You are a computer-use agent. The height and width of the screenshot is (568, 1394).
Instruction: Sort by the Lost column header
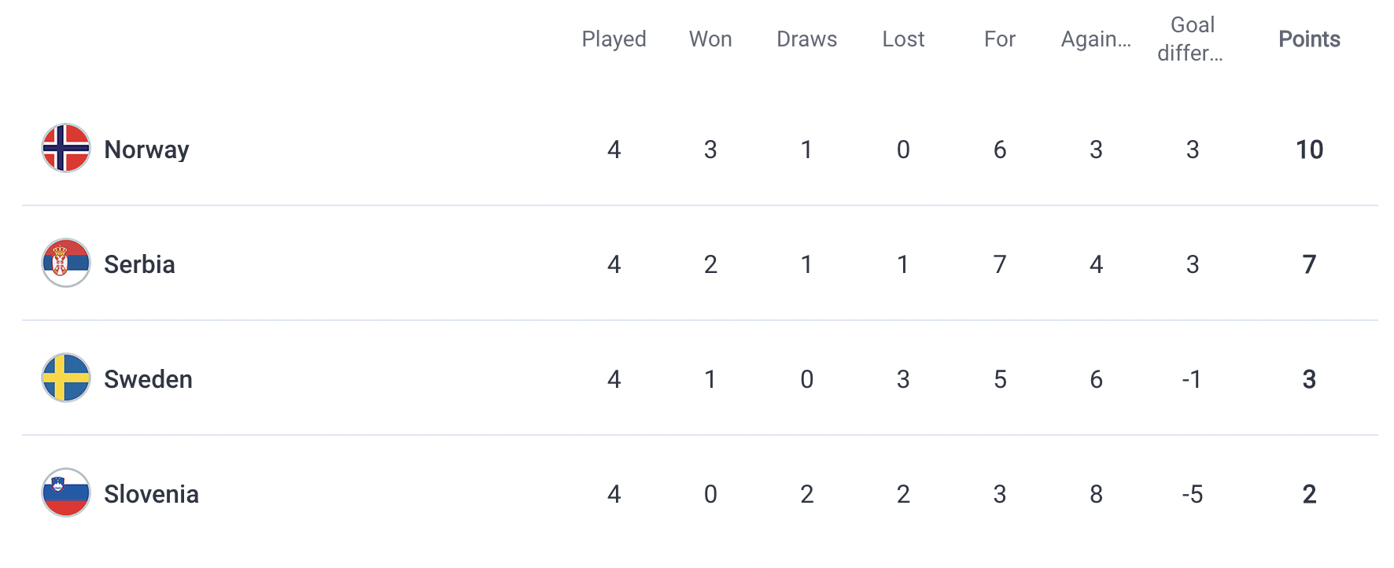[903, 39]
